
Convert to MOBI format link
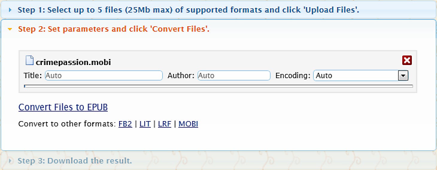click(188, 124)
